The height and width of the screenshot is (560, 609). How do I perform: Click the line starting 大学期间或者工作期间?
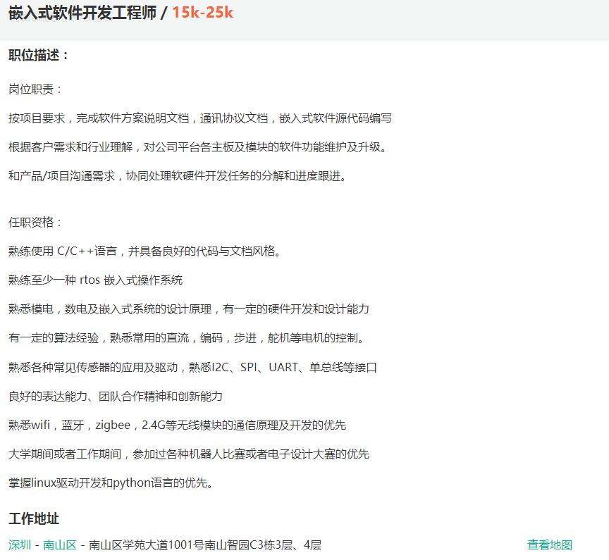coord(189,454)
